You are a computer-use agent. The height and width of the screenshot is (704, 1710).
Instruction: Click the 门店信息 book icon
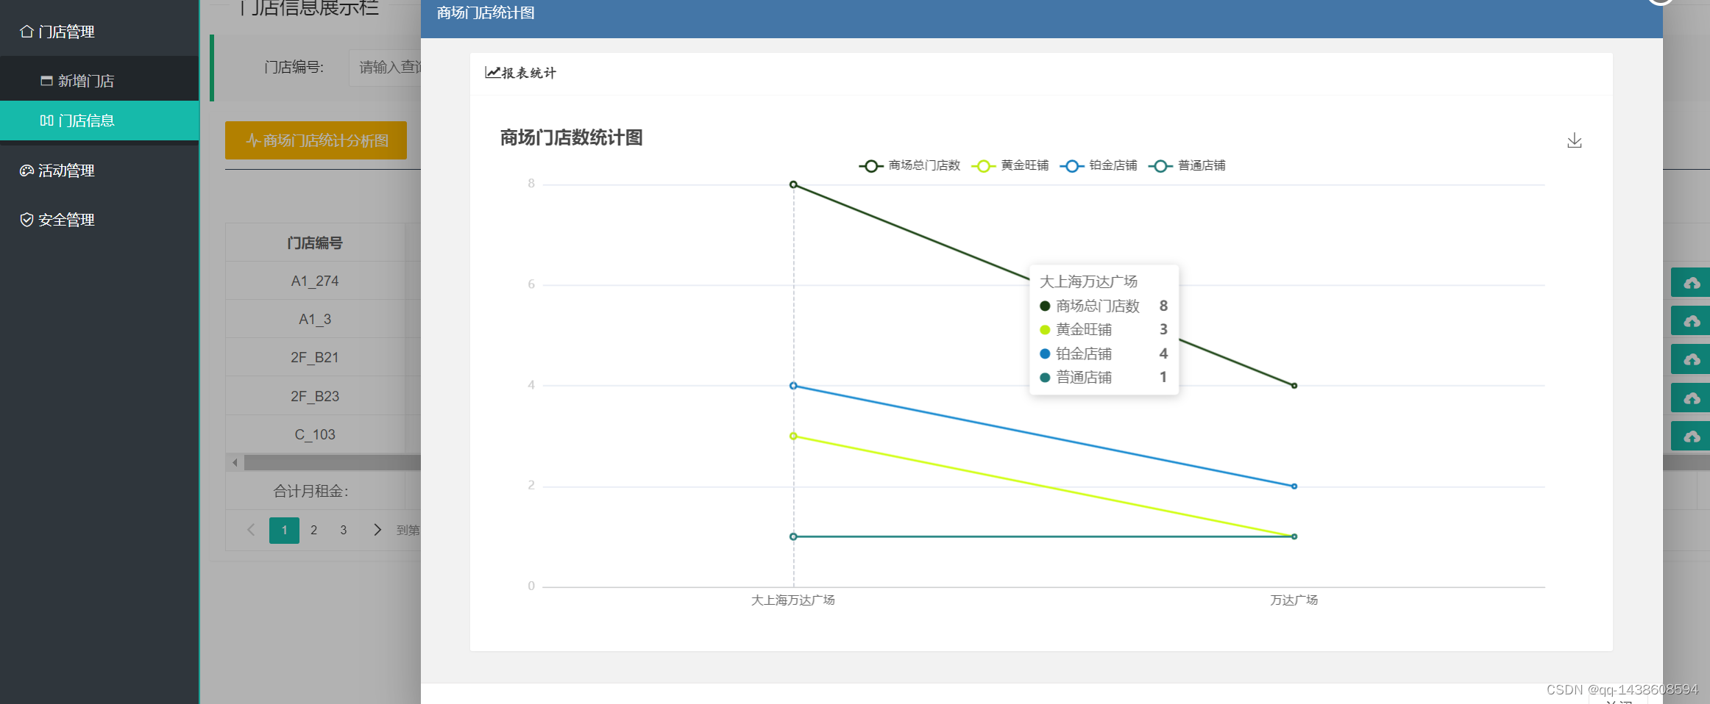pos(46,121)
